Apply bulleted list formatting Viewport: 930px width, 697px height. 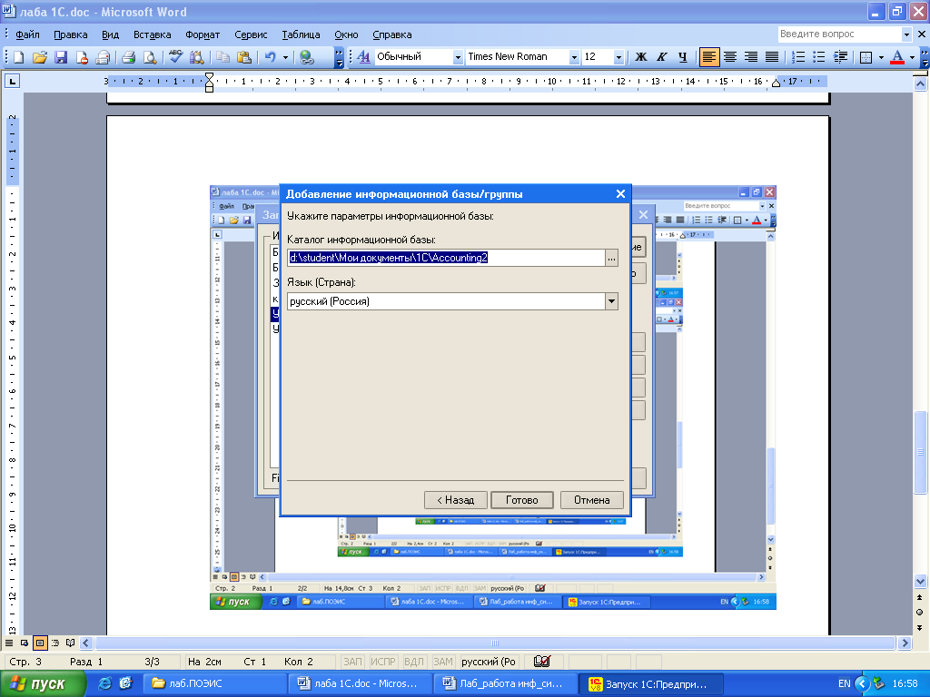click(819, 57)
